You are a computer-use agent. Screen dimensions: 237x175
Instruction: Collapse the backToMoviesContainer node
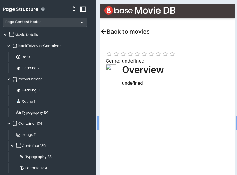[x=9, y=46]
